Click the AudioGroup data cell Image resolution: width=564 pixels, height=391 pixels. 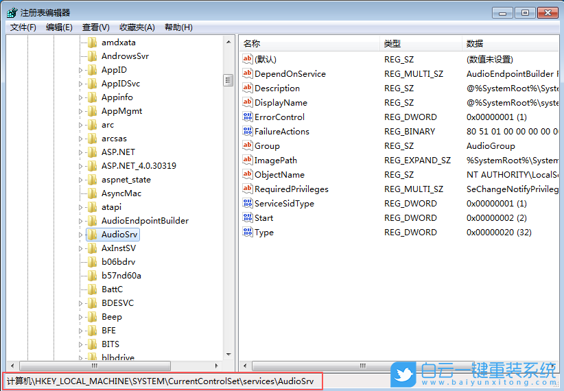coord(491,146)
